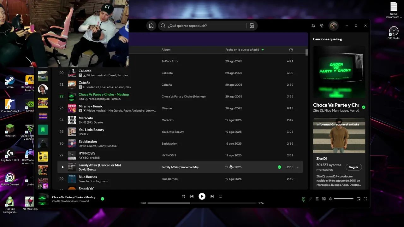Viewport: 404px width, 227px height.
Task: Open Choca Vs Parte y Choke cover art
Action: 339,72
